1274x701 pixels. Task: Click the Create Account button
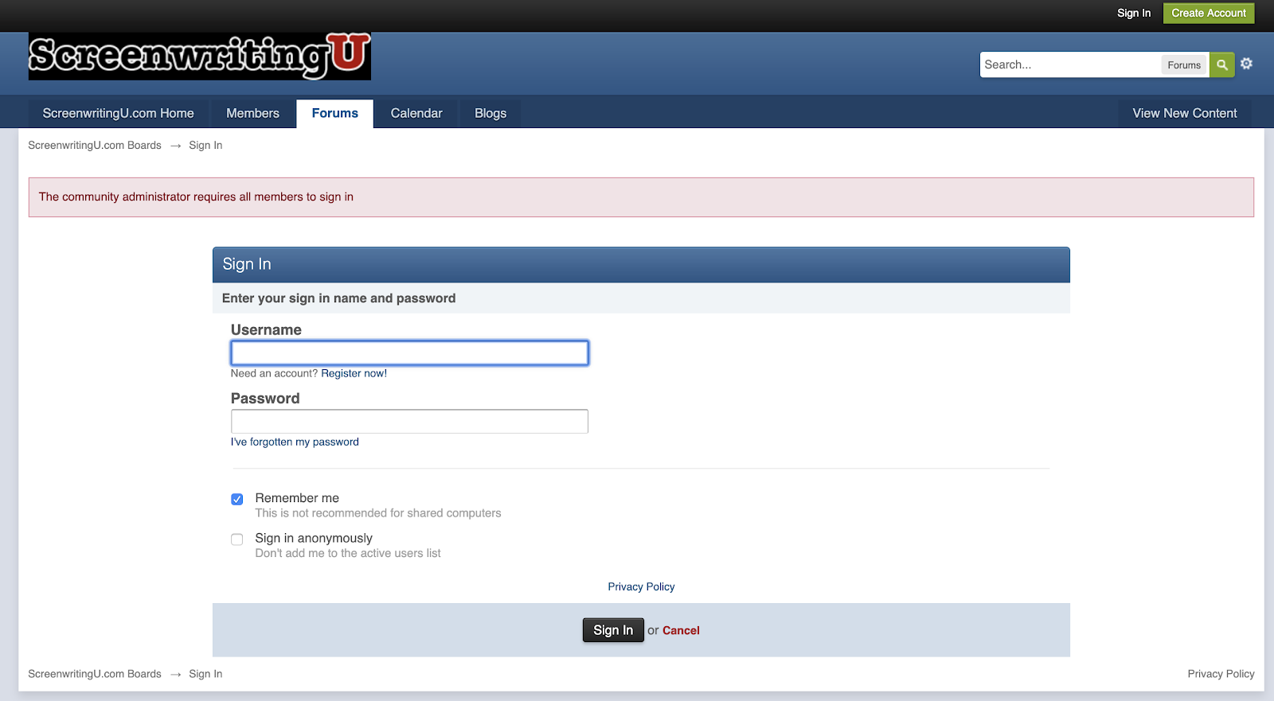pyautogui.click(x=1208, y=14)
